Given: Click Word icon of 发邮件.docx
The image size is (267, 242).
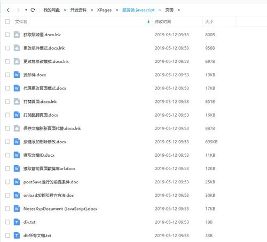Looking at the screenshot, I should pos(17,75).
